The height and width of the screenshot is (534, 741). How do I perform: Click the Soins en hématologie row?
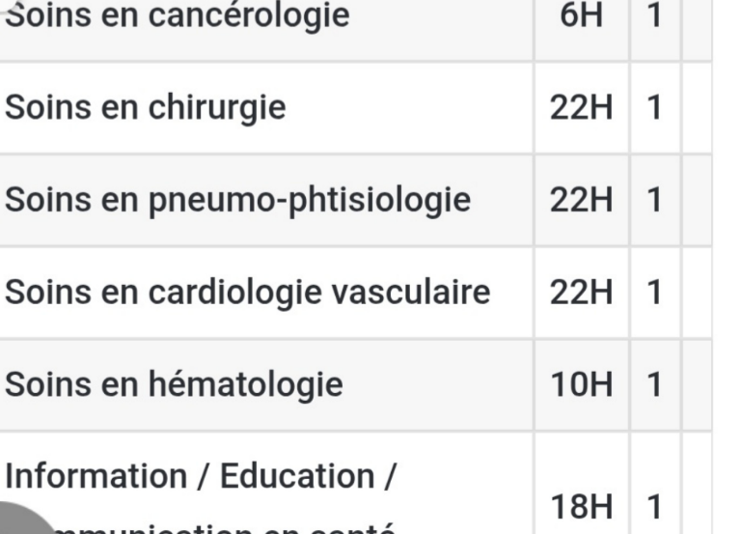pyautogui.click(x=355, y=385)
